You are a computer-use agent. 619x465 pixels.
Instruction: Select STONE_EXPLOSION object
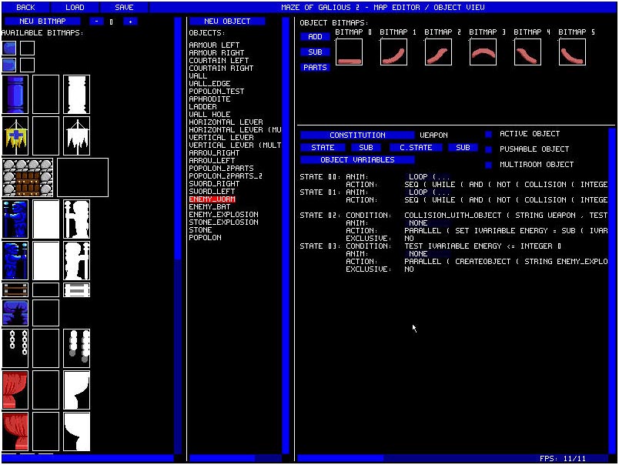coord(223,222)
